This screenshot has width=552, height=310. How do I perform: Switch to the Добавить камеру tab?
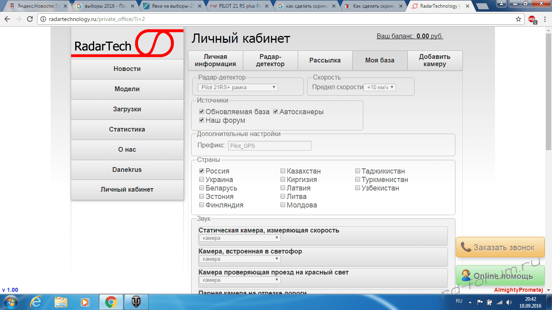point(435,60)
